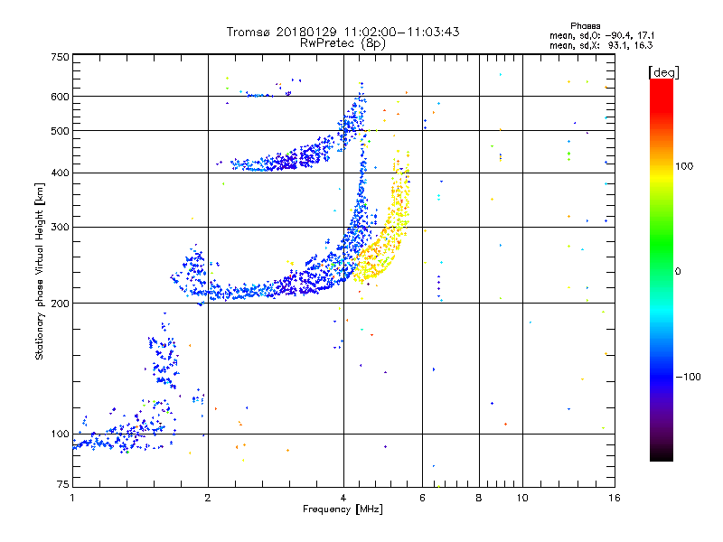Click the plot title 'Tromsø 20180129 11:02:00-11:03:43'

[343, 32]
